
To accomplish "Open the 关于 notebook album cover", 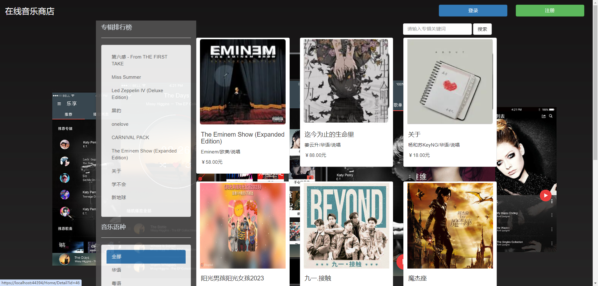I will pyautogui.click(x=450, y=82).
